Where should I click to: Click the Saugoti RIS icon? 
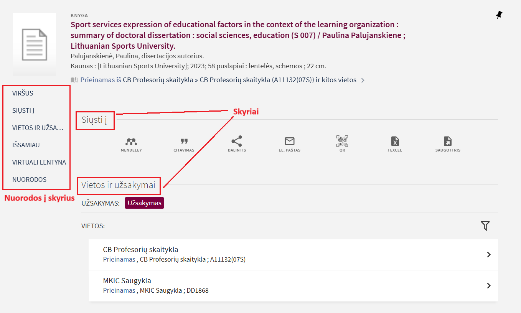447,141
